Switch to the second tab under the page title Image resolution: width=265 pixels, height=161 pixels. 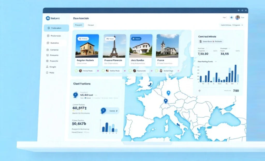pyautogui.click(x=91, y=25)
